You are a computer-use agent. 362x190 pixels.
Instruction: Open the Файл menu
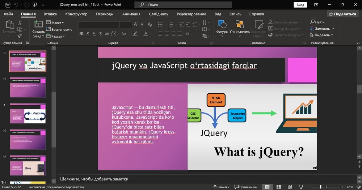[8, 14]
